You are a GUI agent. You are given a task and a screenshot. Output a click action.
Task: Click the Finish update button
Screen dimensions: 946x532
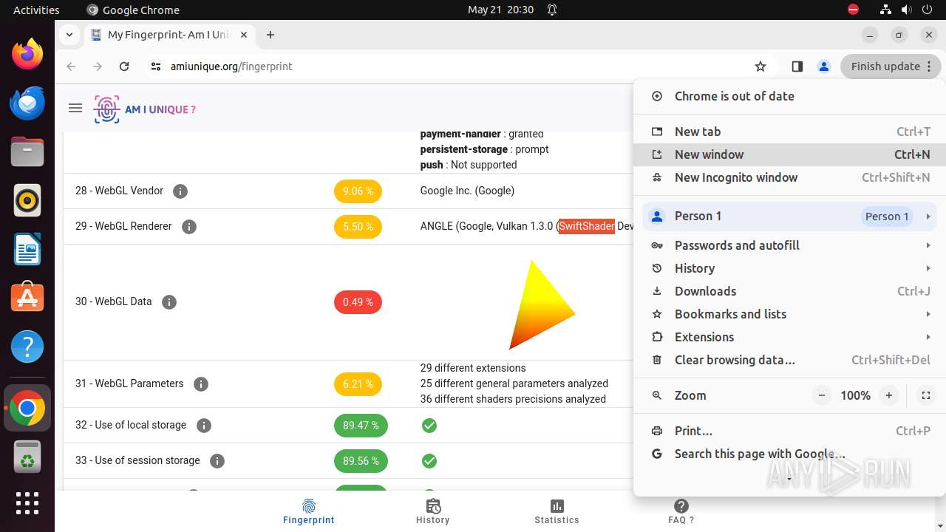tap(891, 66)
